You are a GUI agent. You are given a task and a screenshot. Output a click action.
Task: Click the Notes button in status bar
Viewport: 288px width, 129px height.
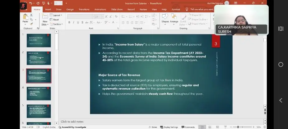(x=153, y=127)
